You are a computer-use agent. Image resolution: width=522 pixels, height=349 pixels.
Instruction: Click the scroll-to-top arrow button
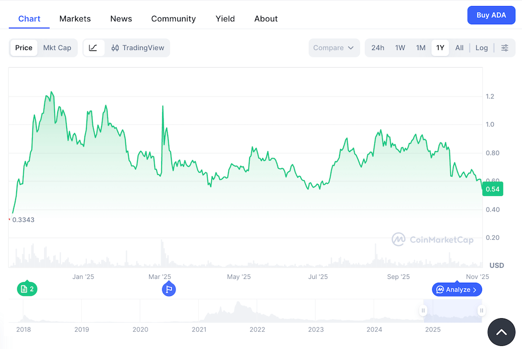(501, 332)
